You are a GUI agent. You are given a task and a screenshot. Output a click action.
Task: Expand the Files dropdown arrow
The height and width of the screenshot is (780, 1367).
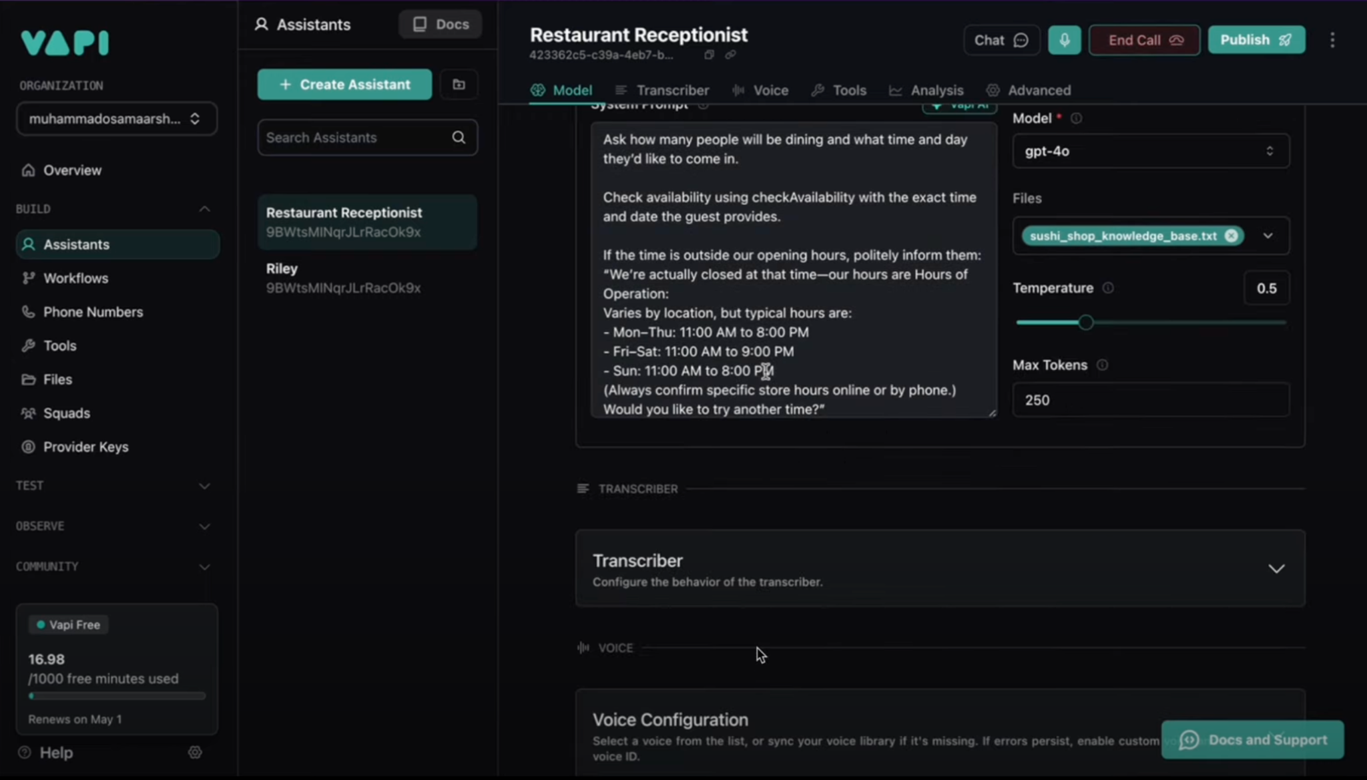coord(1268,236)
